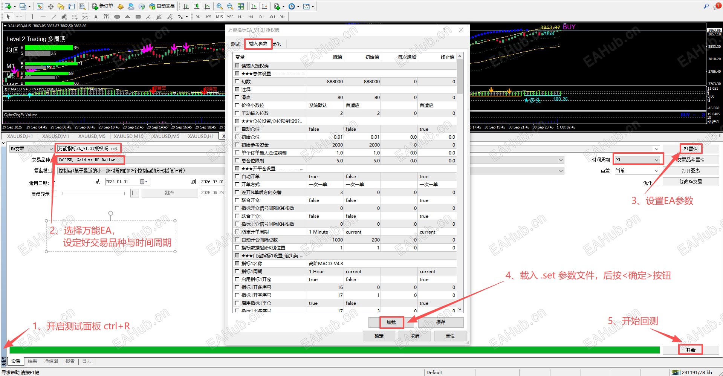Enable the 优化 optimization checkbox
Viewport: 723px width, 376px height.
(x=657, y=183)
